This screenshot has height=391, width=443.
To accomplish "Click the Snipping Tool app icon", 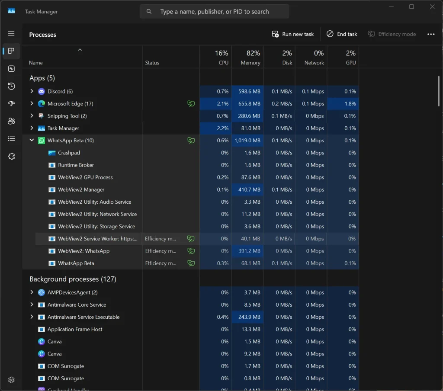I will pyautogui.click(x=41, y=116).
